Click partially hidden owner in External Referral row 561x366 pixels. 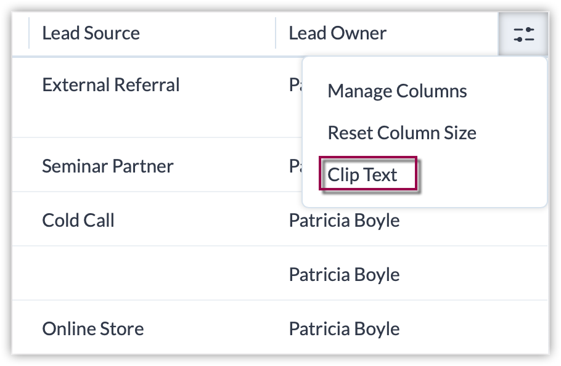click(295, 85)
